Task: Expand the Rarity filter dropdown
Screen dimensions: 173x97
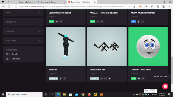Action: (23, 13)
